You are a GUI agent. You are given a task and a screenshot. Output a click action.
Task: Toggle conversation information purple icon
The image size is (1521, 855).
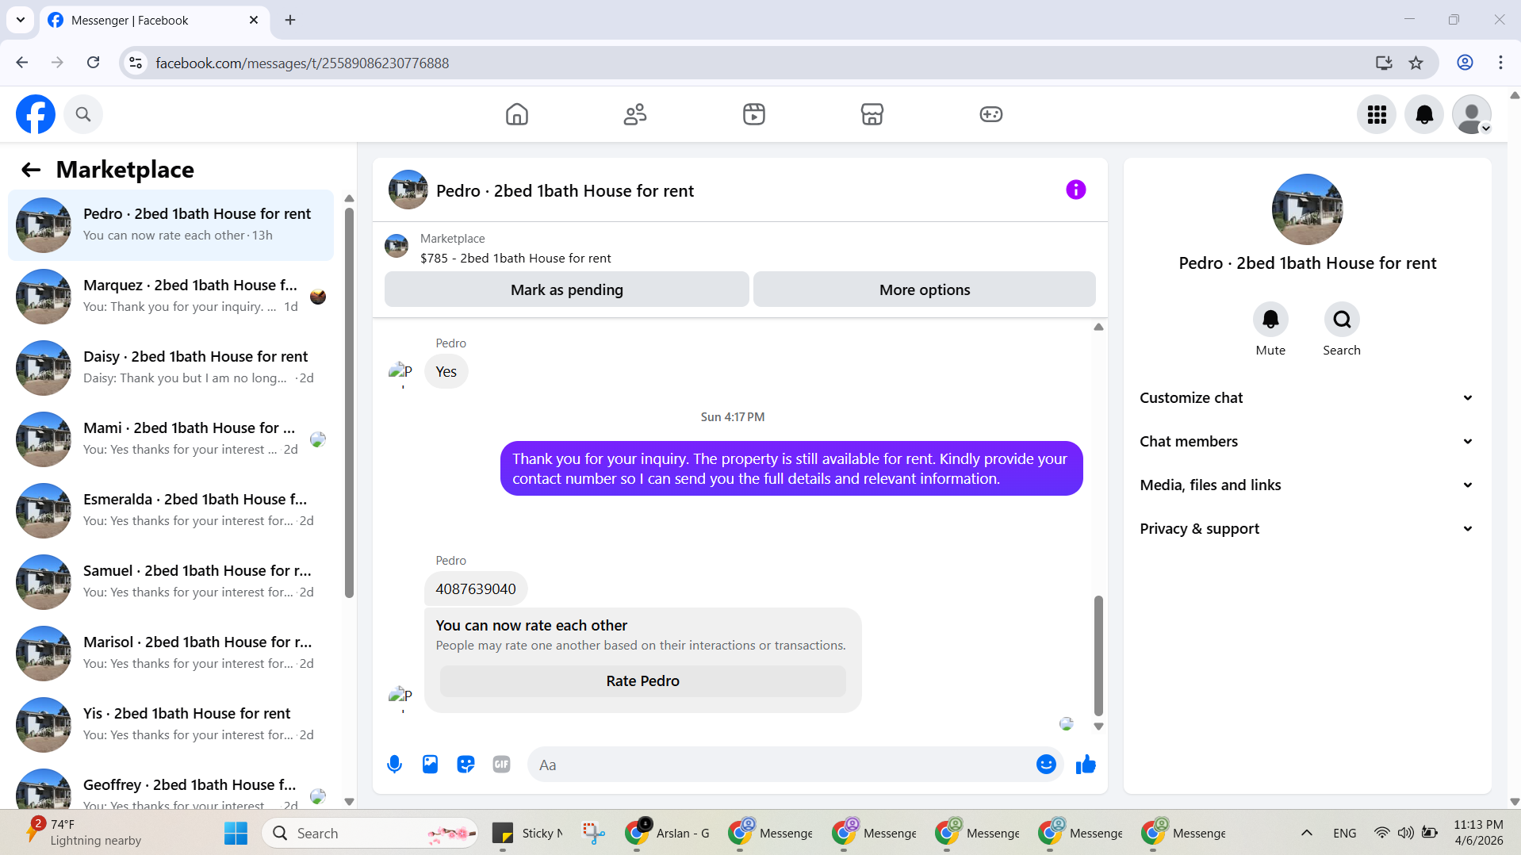pos(1075,190)
